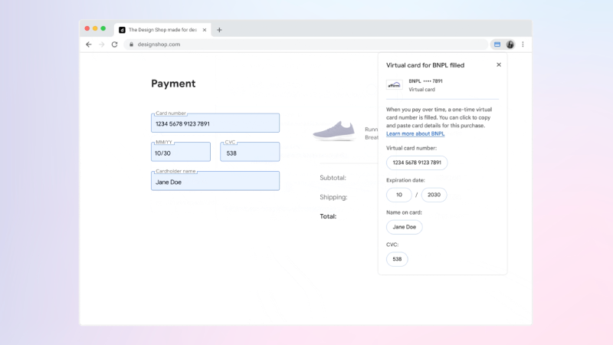The image size is (613, 345).
Task: Click the Card number field
Action: click(x=215, y=123)
